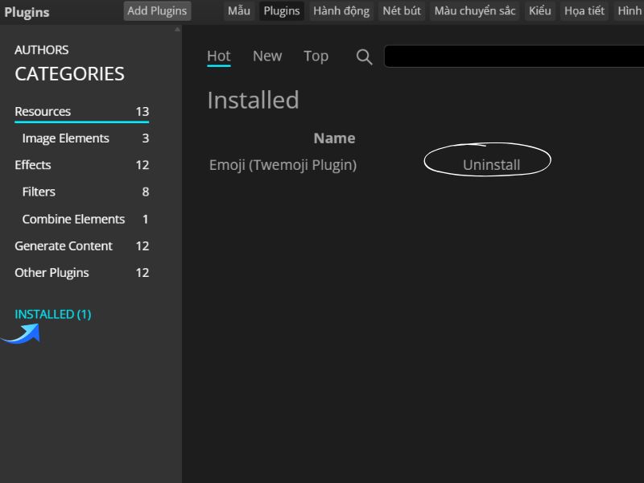This screenshot has height=483, width=644.
Task: Open Emoji (Twemoji Plugin) entry
Action: tap(283, 165)
